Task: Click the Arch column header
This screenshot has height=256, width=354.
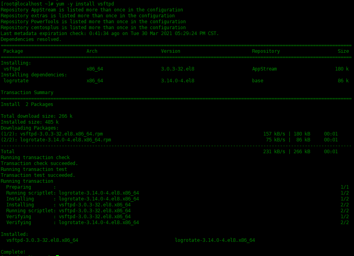Action: click(x=92, y=51)
